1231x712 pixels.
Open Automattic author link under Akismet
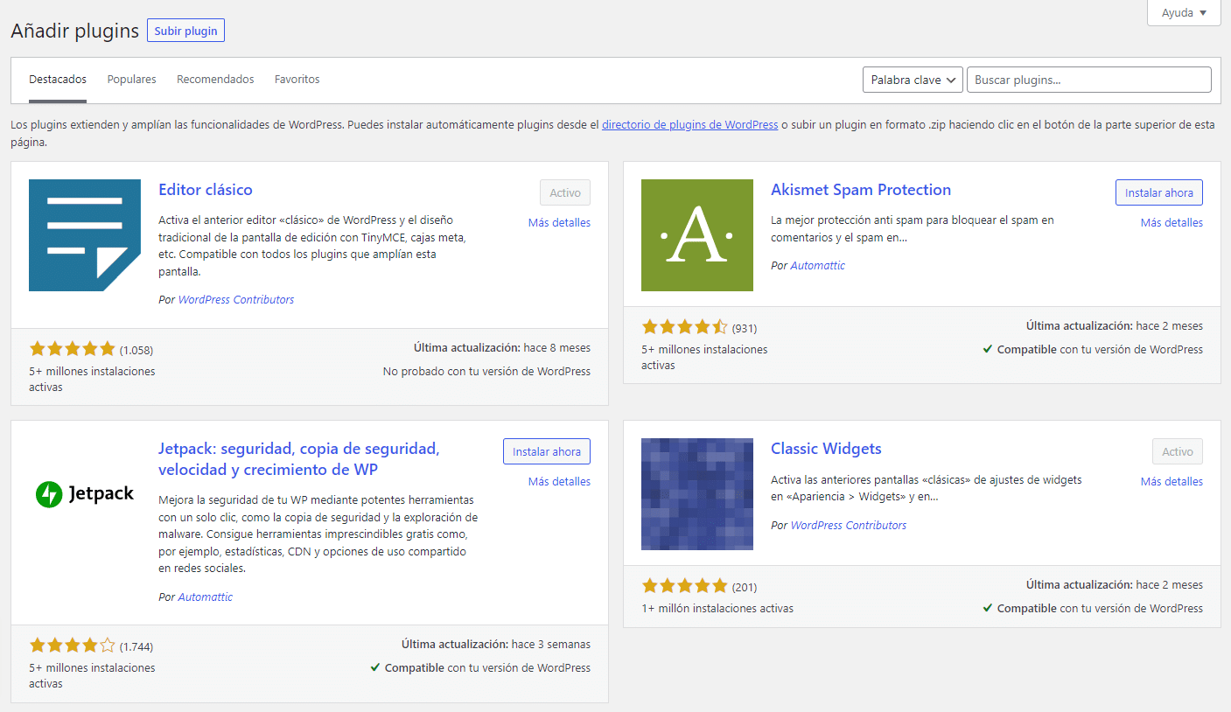tap(818, 266)
